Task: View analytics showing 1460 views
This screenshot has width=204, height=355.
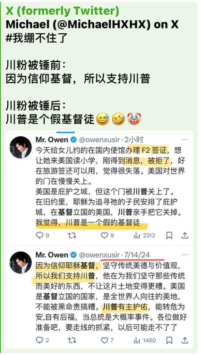Action: [x=145, y=340]
